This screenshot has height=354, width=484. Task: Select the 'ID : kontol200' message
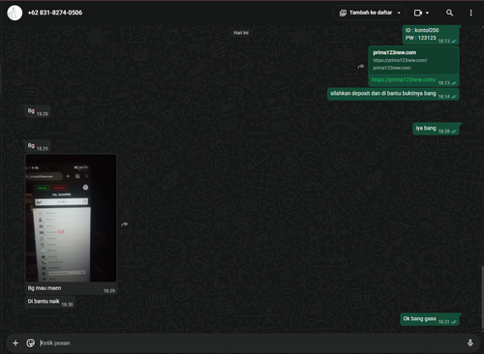[431, 35]
